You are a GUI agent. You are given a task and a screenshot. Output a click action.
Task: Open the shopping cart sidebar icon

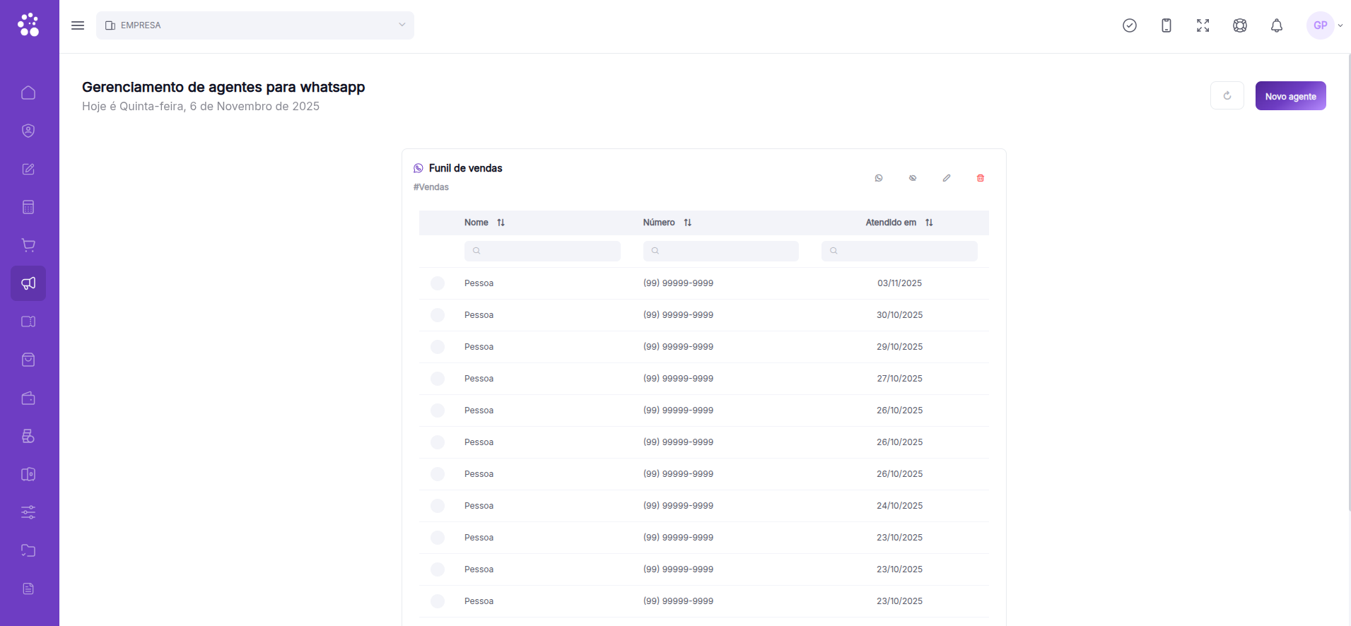click(x=28, y=245)
